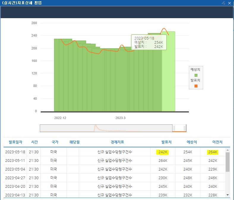Click the left handle of range slider
The height and width of the screenshot is (200, 234).
(x=174, y=128)
